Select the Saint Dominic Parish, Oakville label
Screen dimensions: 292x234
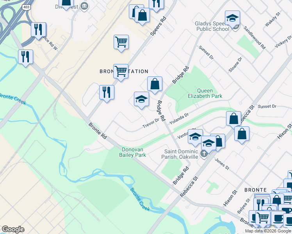tap(180, 154)
